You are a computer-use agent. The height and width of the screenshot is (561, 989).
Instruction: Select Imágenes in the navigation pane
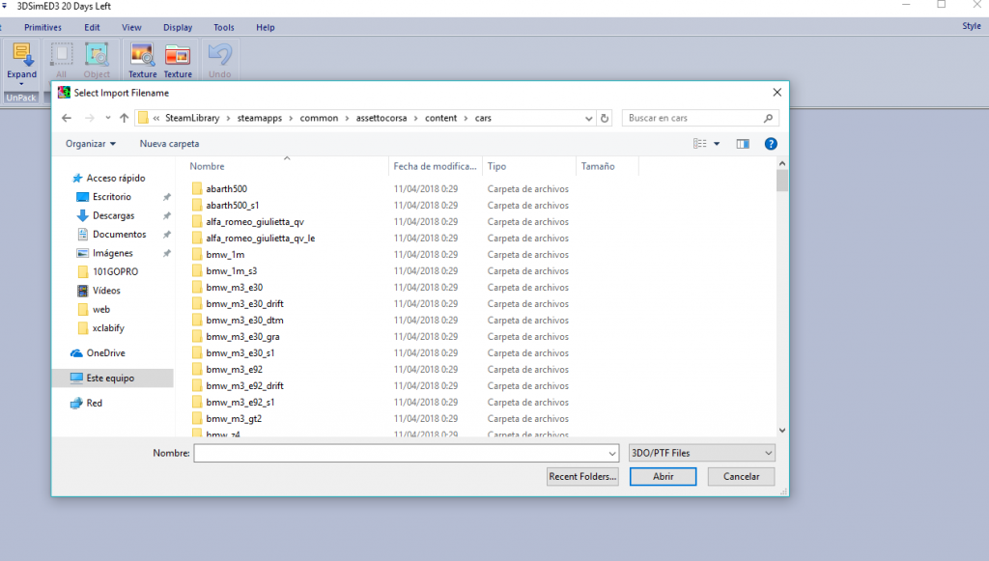(112, 253)
